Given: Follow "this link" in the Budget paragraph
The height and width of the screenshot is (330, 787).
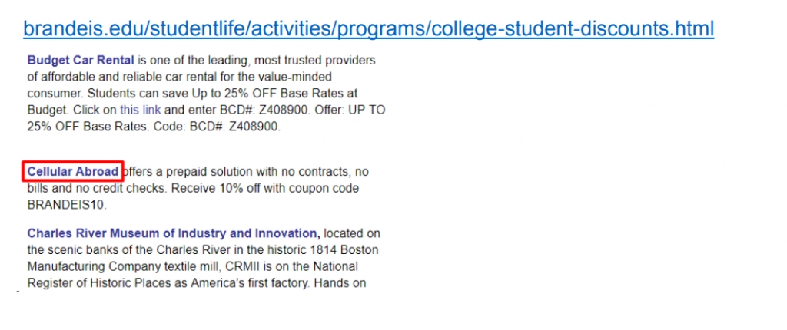Looking at the screenshot, I should pos(140,110).
